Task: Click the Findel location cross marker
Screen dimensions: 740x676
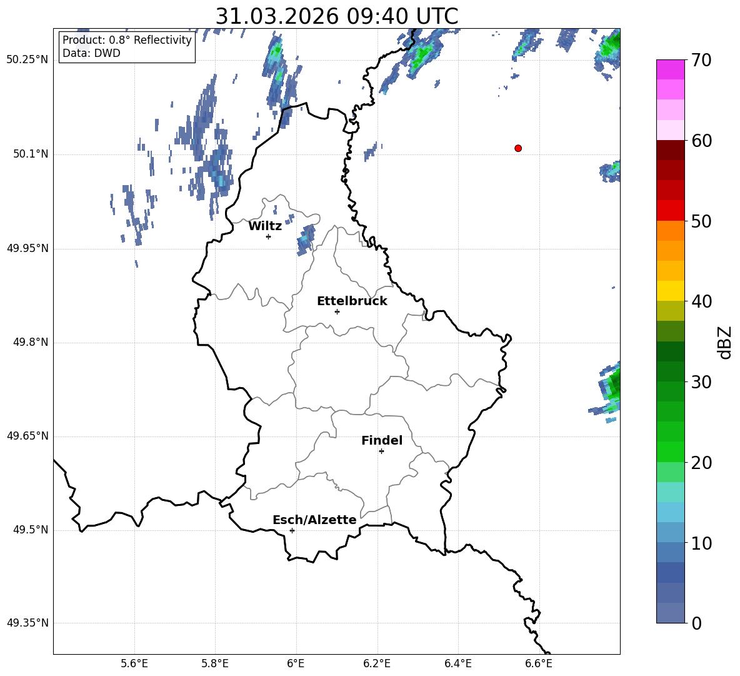Action: 381,452
